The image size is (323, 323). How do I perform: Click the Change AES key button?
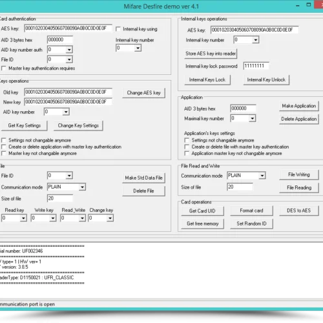click(143, 93)
